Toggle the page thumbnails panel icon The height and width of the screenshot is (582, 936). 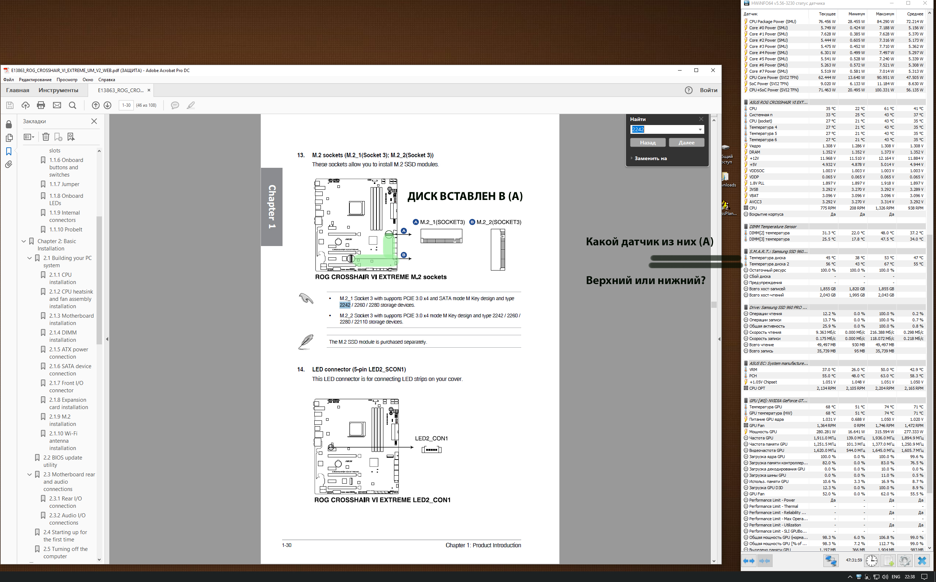8,137
